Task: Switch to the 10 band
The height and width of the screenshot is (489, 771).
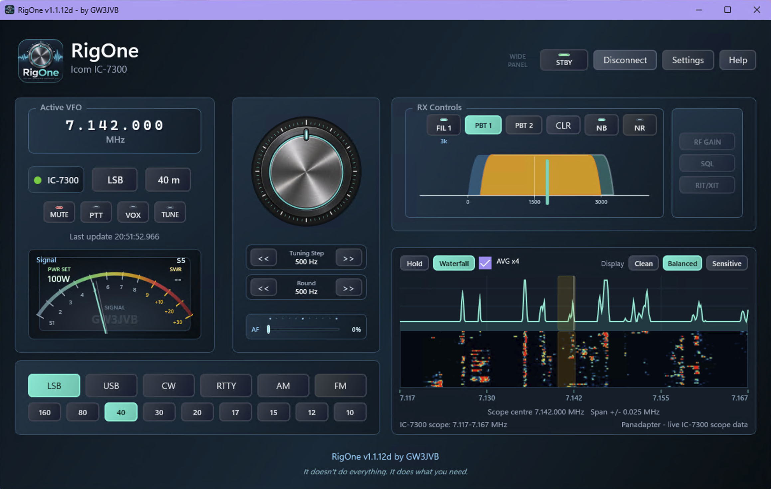Action: pos(350,412)
